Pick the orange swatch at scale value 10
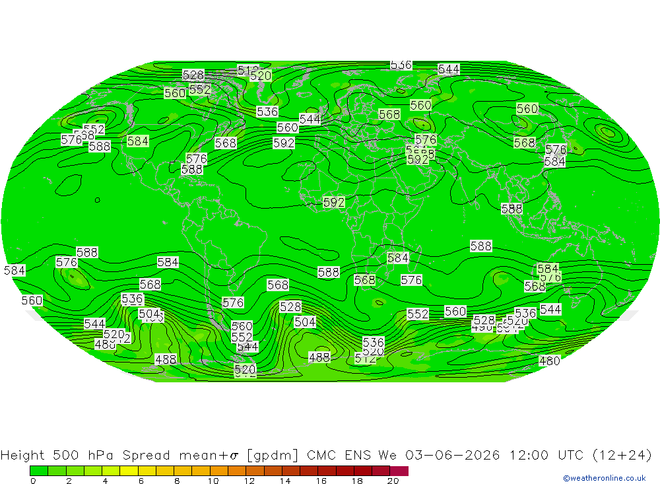 [219, 471]
